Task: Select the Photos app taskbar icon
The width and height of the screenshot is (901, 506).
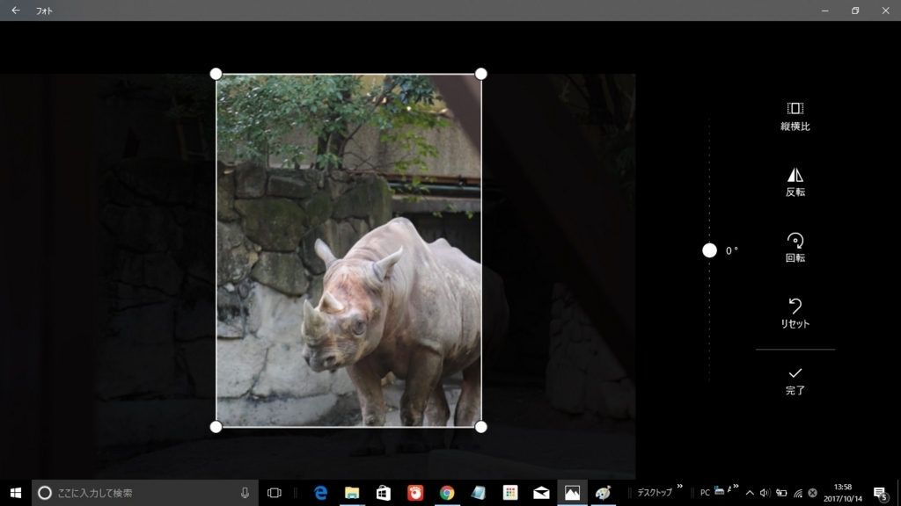Action: click(572, 493)
